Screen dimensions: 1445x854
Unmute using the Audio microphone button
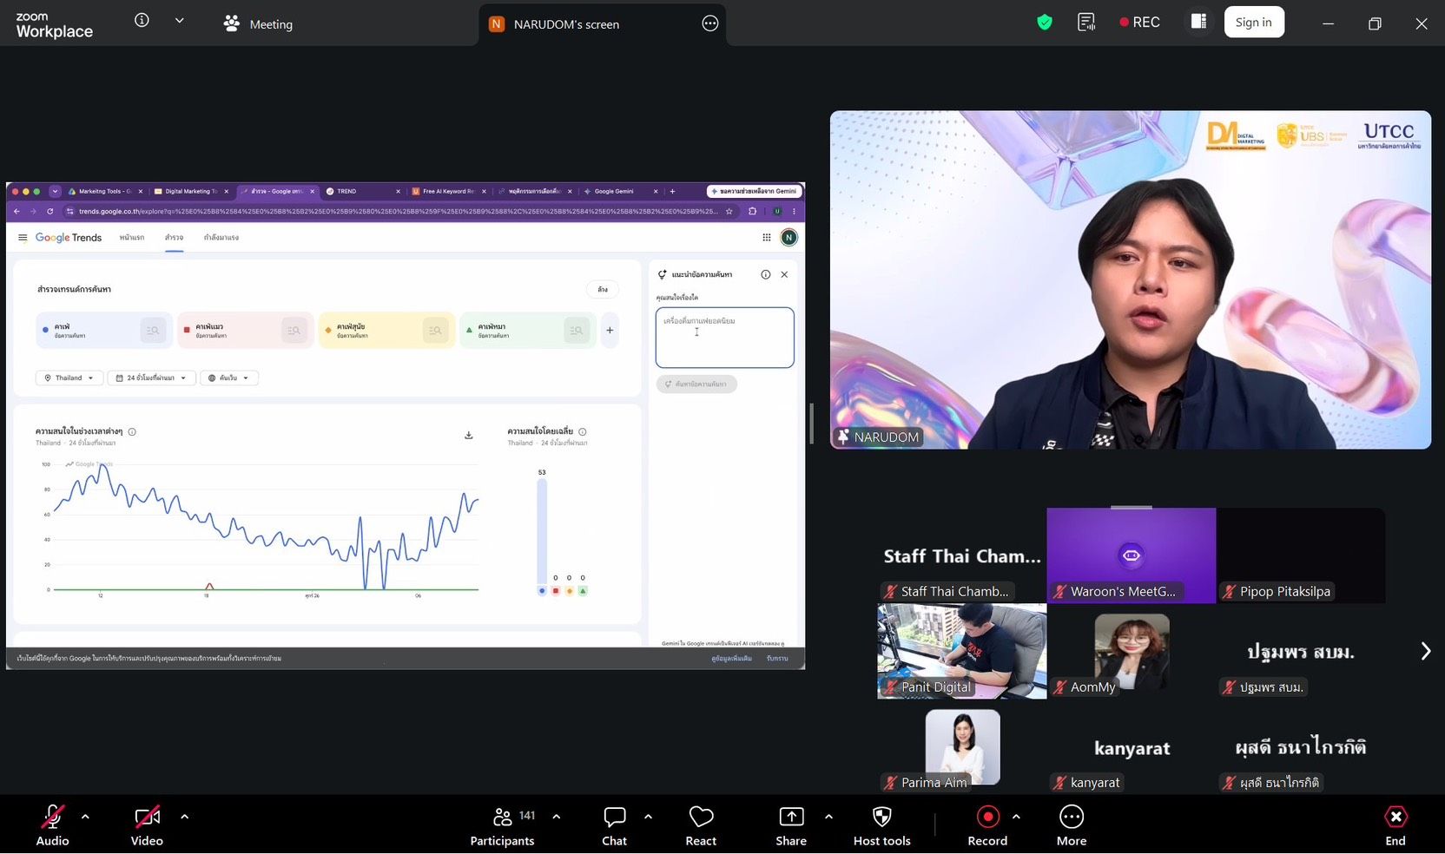click(52, 825)
